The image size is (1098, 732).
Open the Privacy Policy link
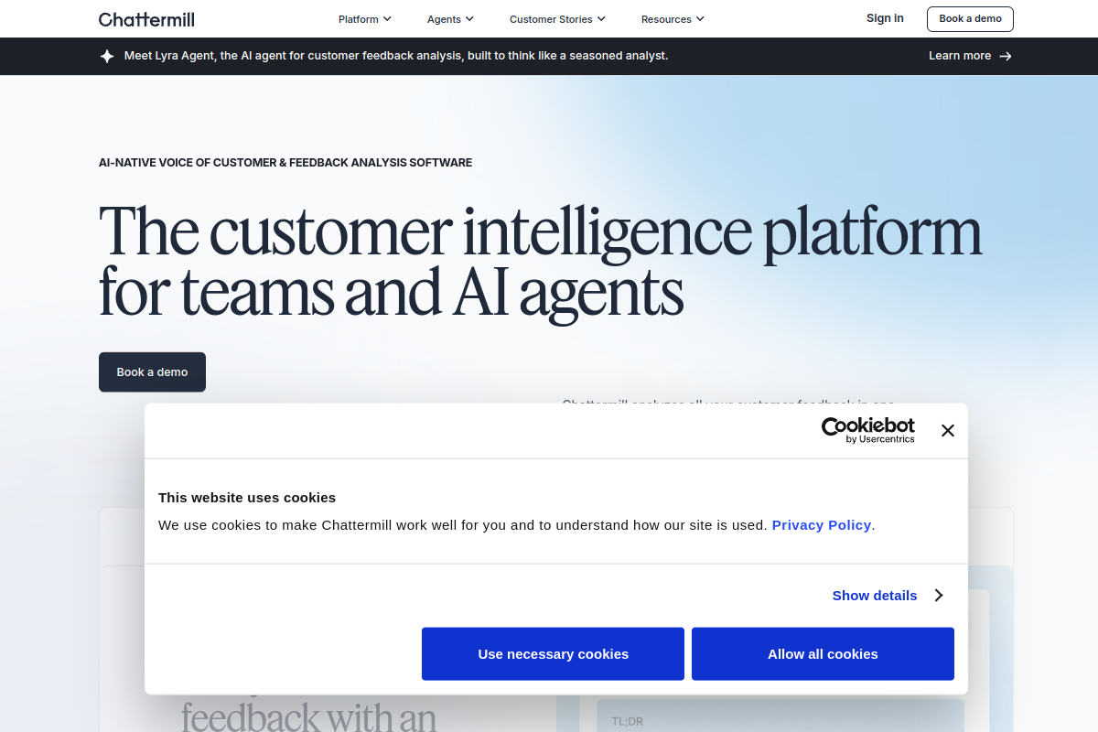point(822,524)
